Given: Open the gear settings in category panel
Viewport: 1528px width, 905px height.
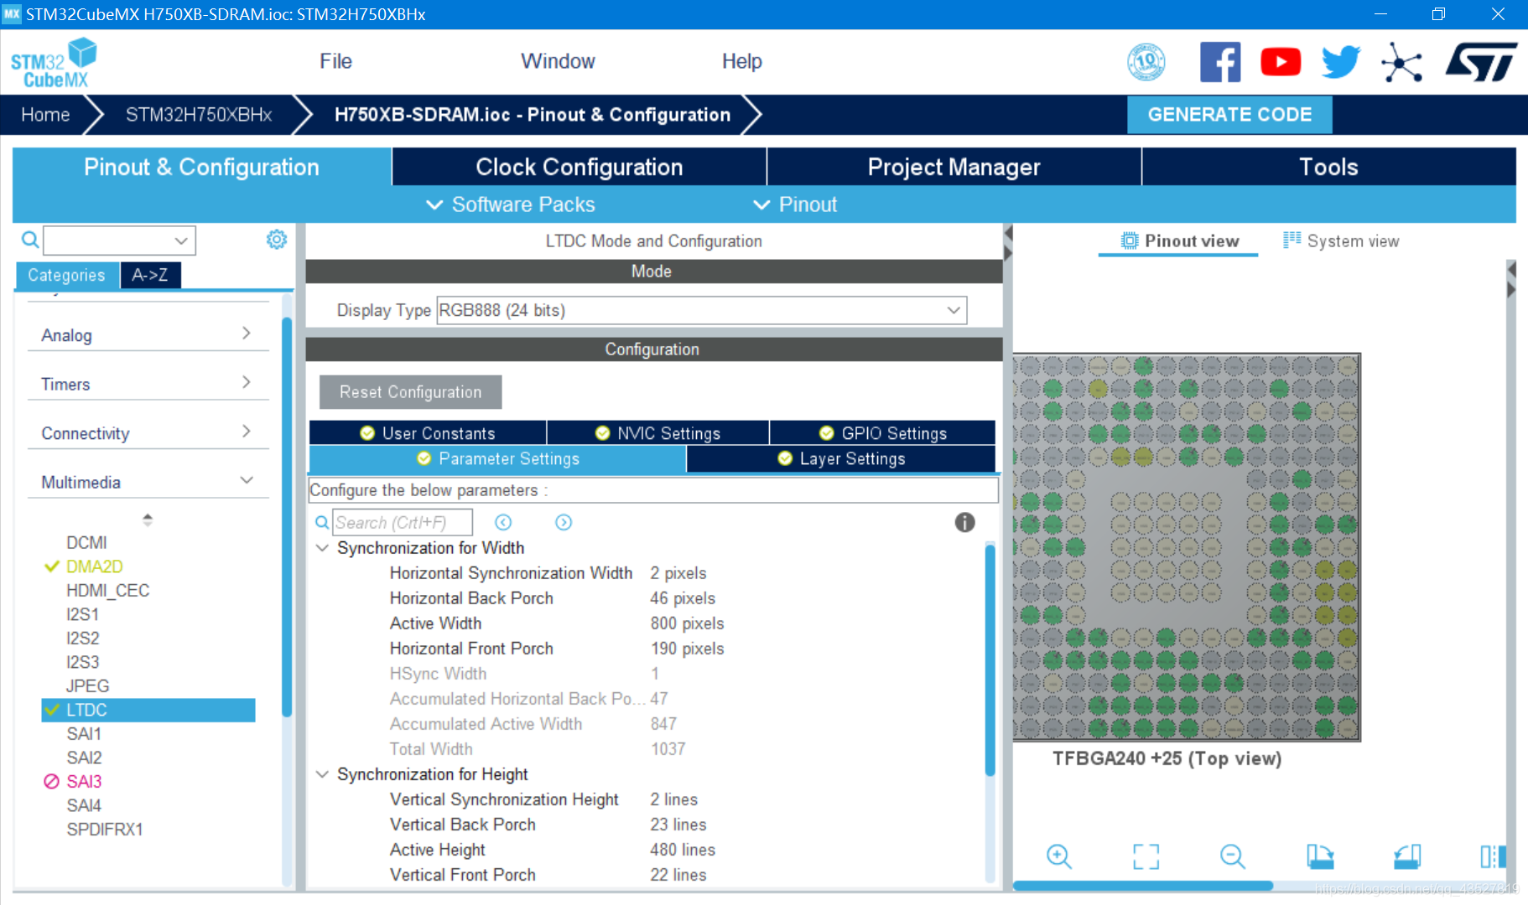Looking at the screenshot, I should tap(277, 240).
